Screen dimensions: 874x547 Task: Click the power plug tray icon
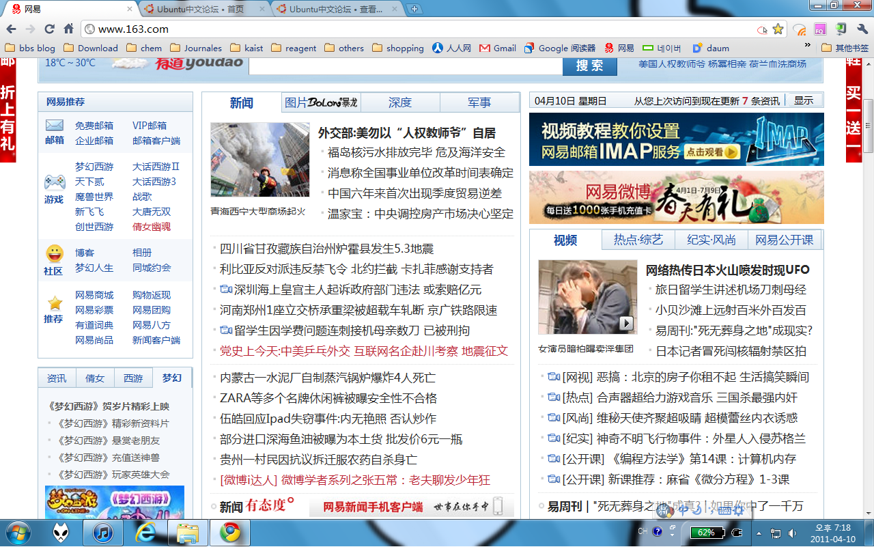pyautogui.click(x=737, y=532)
